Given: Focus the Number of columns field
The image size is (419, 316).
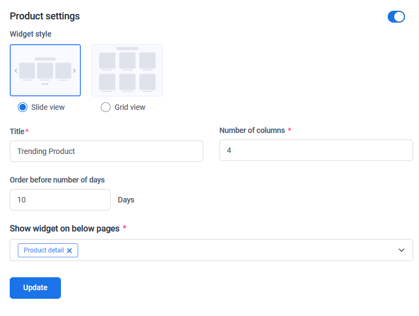Looking at the screenshot, I should [316, 150].
